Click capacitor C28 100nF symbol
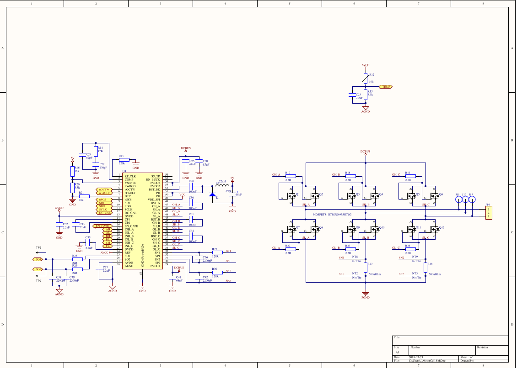 (x=191, y=186)
